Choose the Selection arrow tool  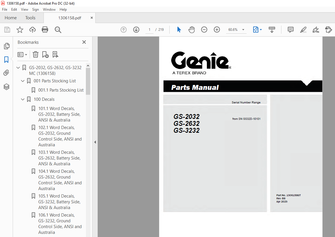[x=179, y=30]
